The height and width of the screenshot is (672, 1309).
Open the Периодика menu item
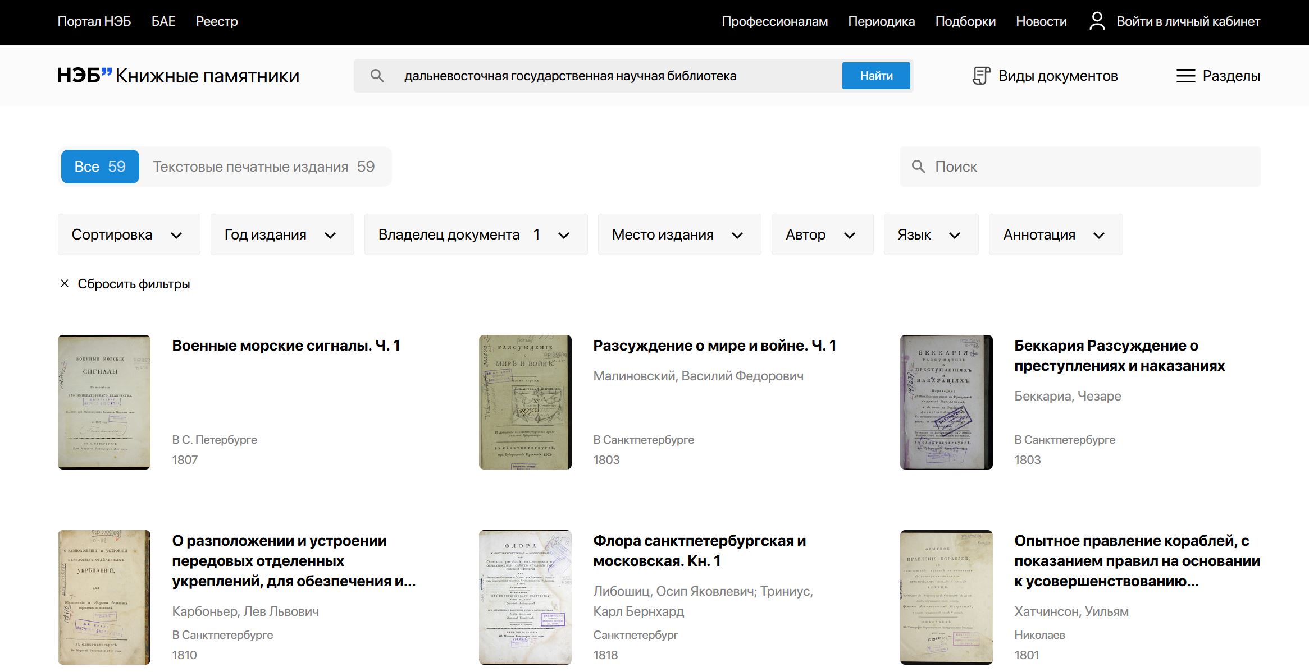881,21
